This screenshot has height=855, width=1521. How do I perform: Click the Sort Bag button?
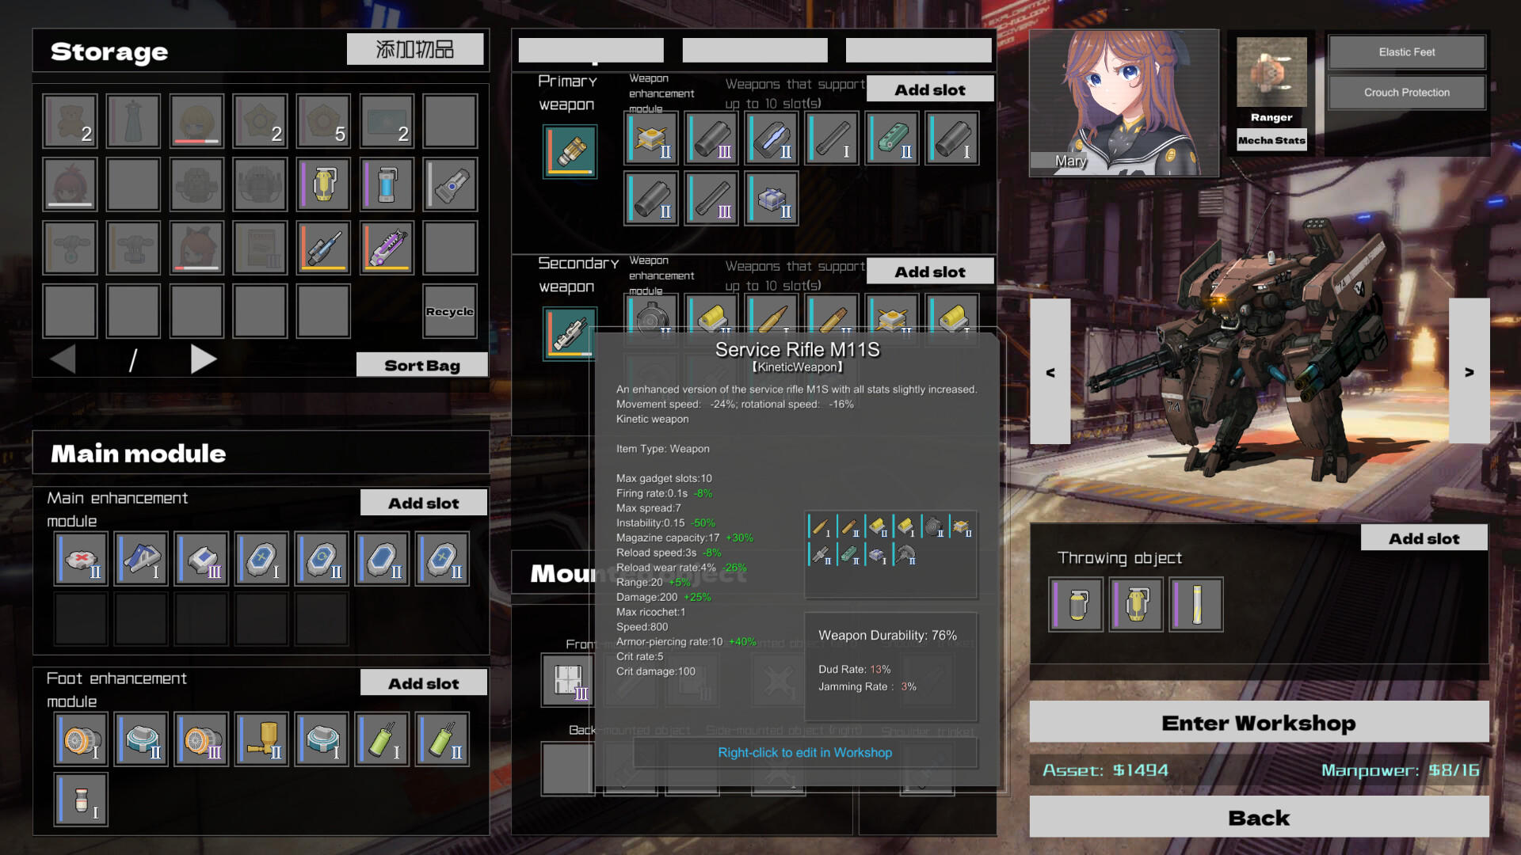click(421, 364)
